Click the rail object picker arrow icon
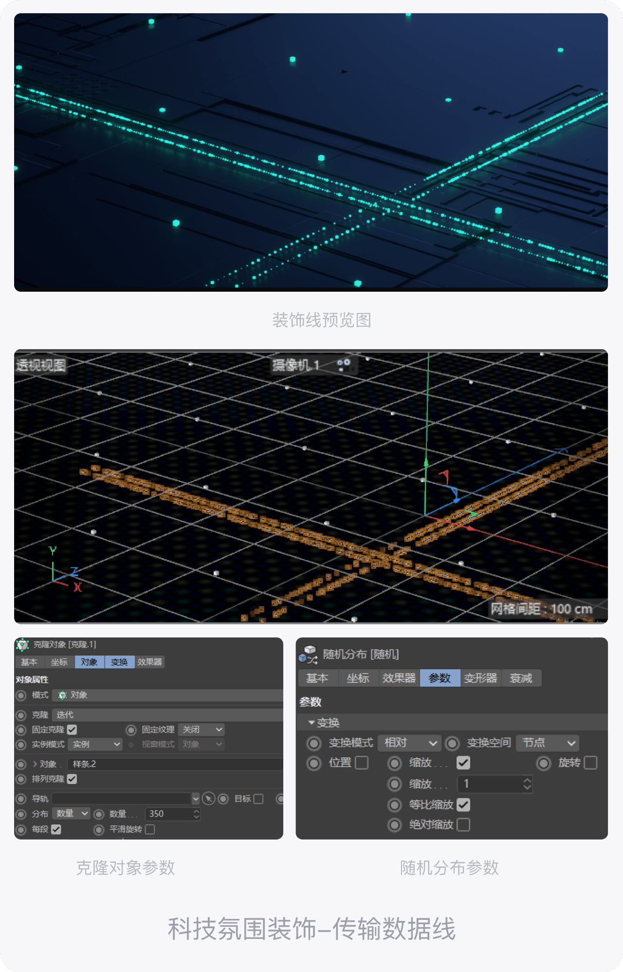Screen dimensions: 623x972 208,799
